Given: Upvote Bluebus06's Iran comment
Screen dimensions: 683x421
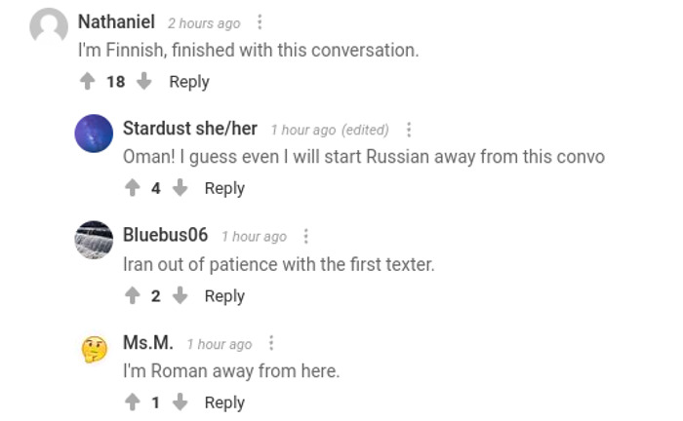Looking at the screenshot, I should click(x=133, y=295).
